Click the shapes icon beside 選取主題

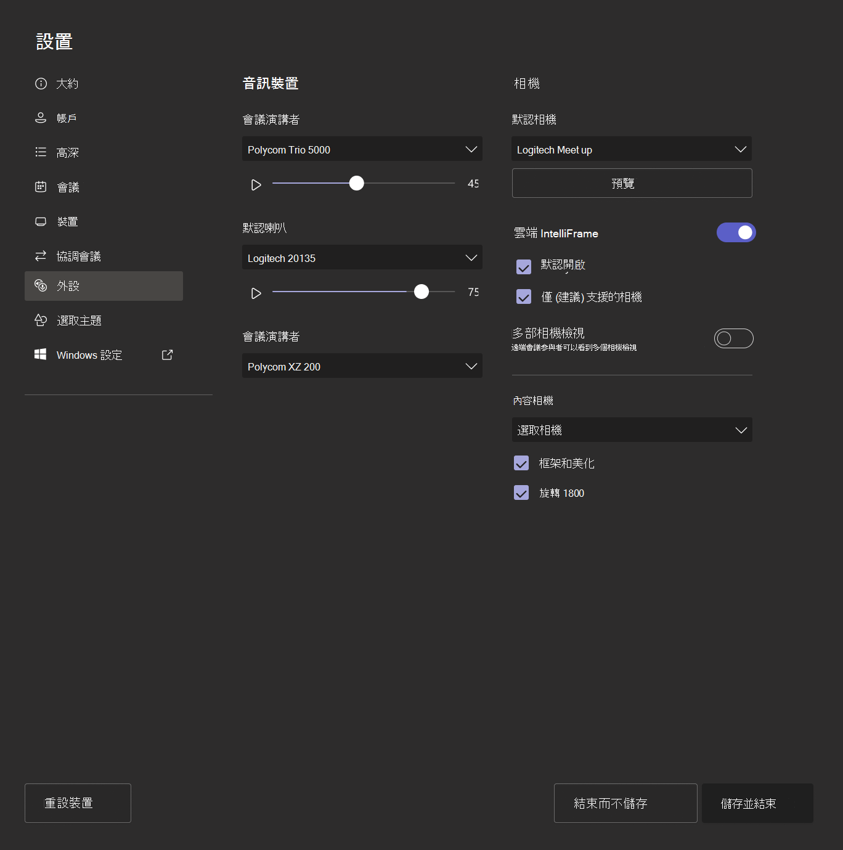[41, 320]
